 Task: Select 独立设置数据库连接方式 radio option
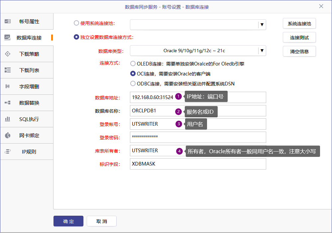[x=76, y=37]
